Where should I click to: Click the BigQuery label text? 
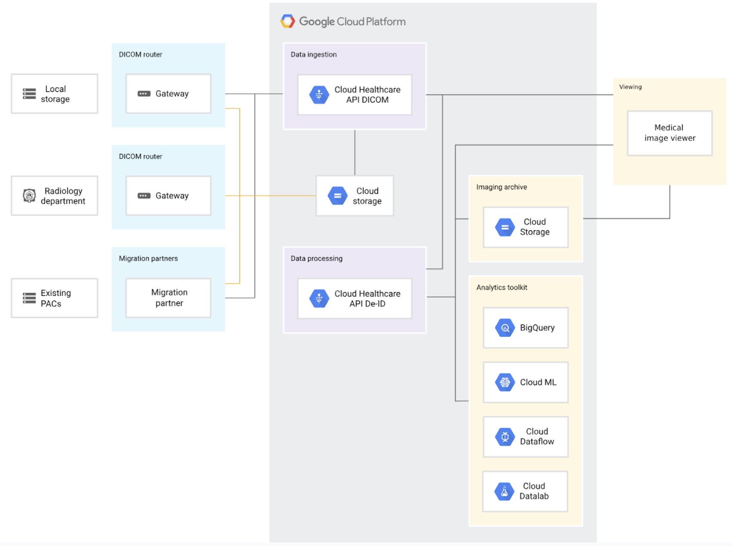(x=537, y=328)
